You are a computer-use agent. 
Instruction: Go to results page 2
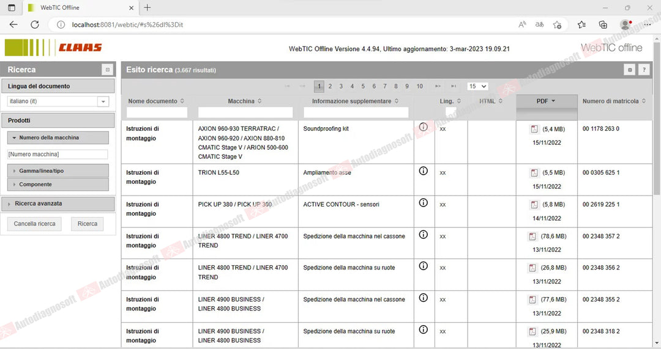tap(330, 86)
